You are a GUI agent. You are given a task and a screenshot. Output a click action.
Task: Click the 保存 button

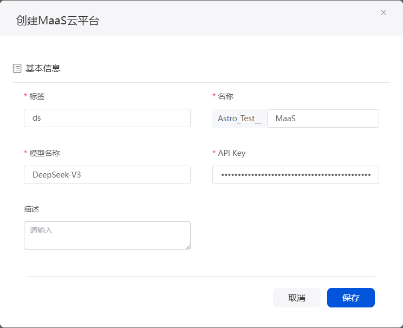(351, 298)
